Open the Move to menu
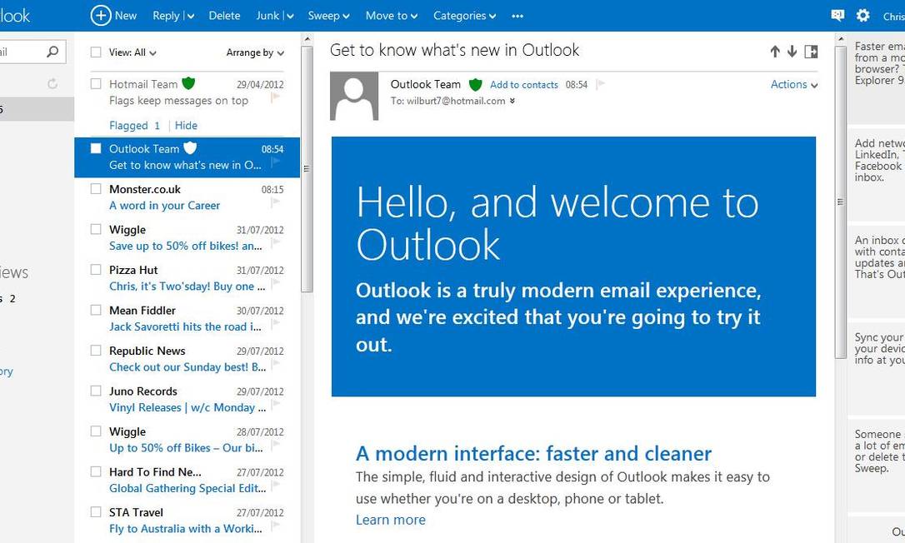The height and width of the screenshot is (543, 905). coord(391,16)
